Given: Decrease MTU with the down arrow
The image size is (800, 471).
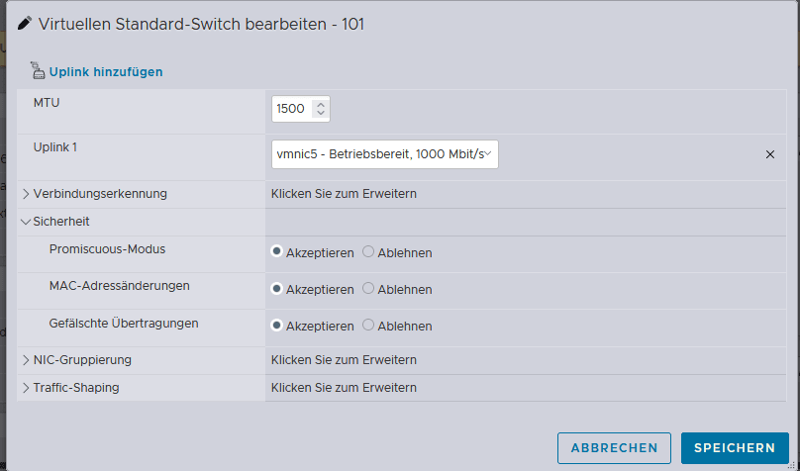Looking at the screenshot, I should pyautogui.click(x=321, y=113).
